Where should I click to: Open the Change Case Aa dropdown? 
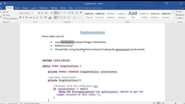47,13
